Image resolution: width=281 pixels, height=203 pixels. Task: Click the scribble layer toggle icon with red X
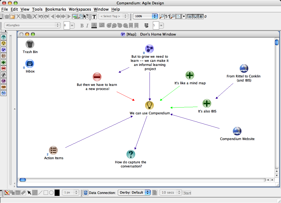click(x=7, y=193)
